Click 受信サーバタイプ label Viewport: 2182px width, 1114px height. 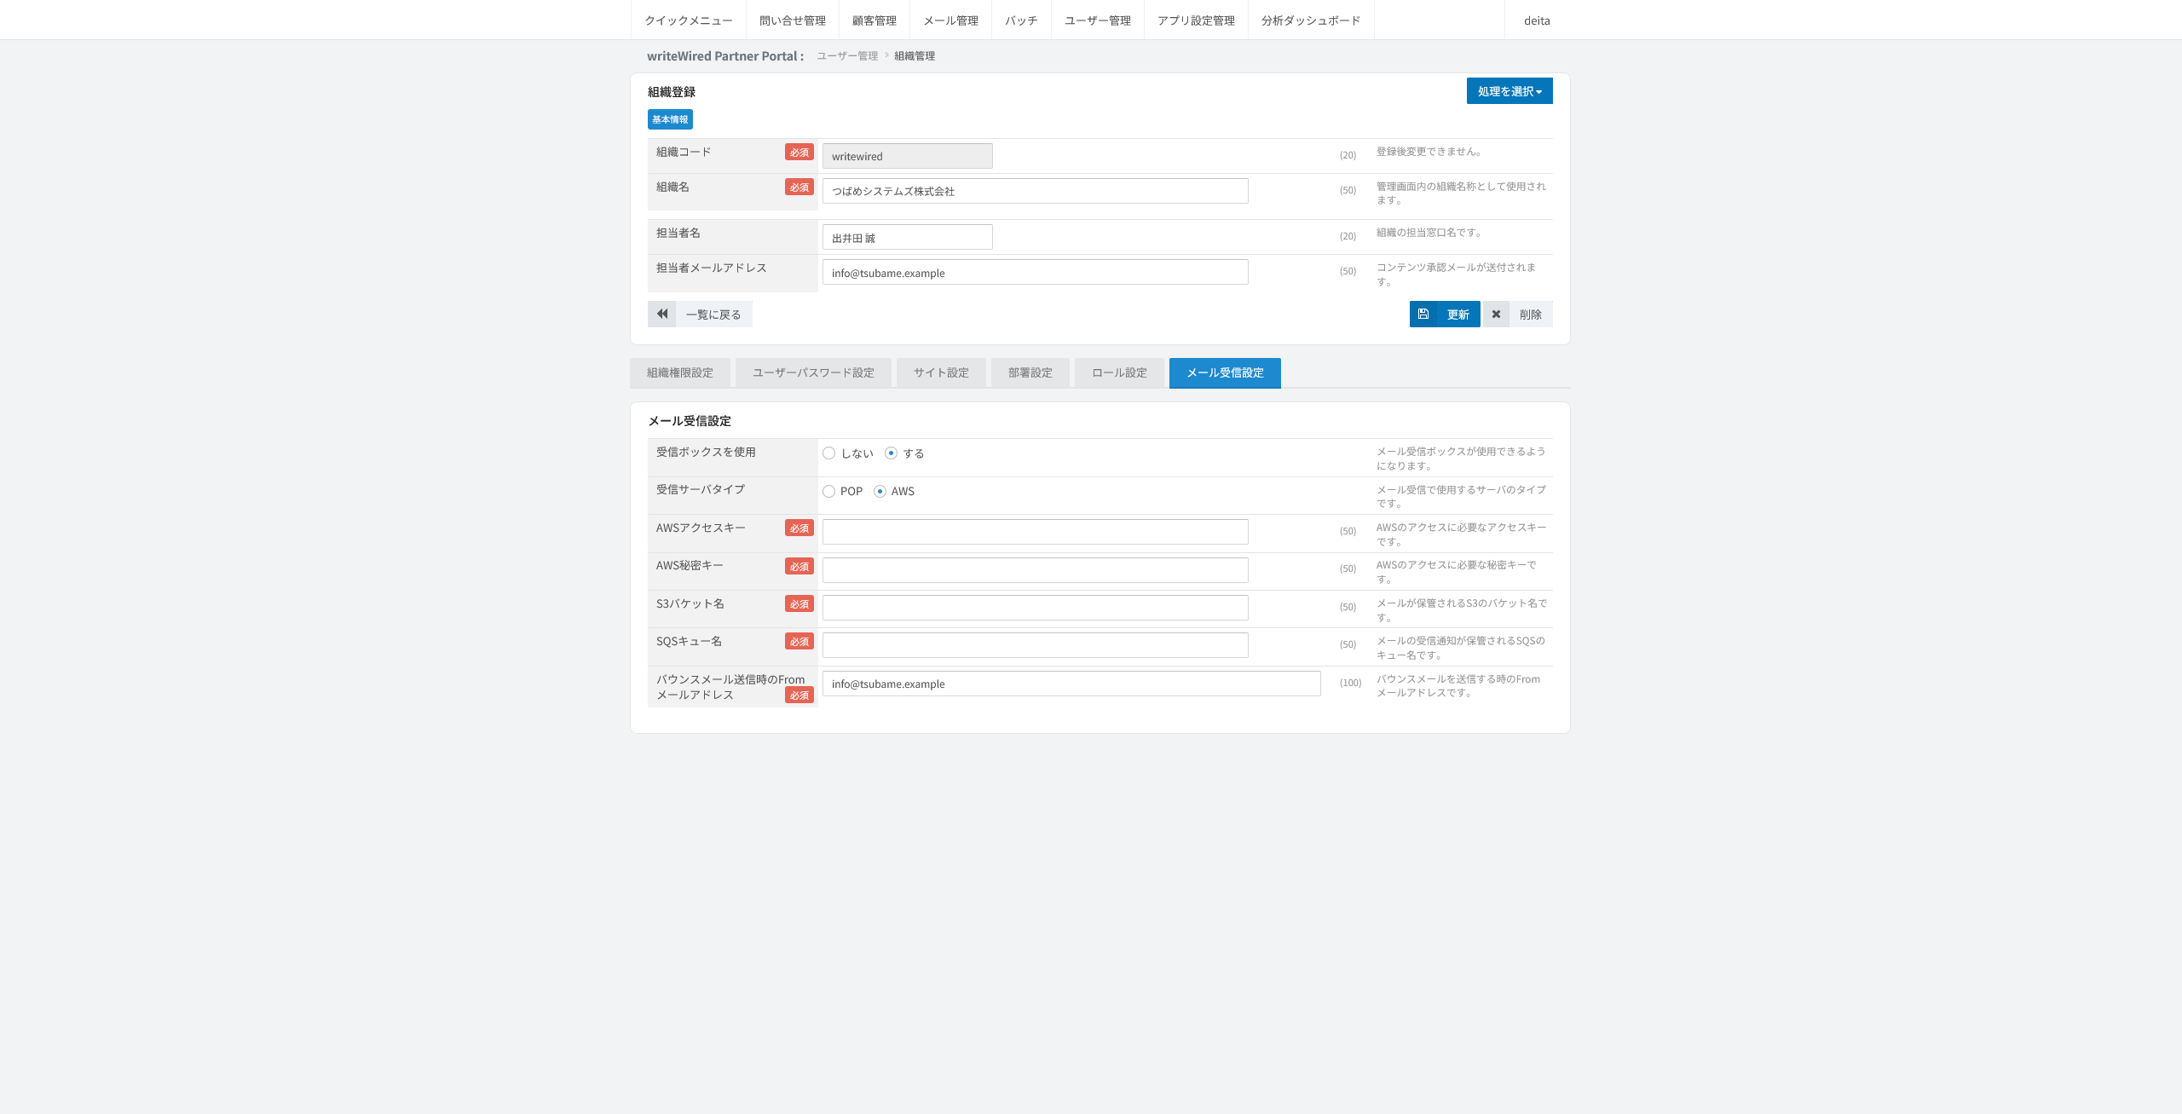(701, 489)
